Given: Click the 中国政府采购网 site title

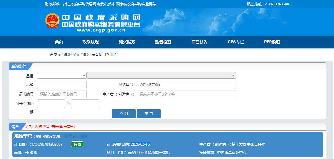Looking at the screenshot, I should click(101, 17).
